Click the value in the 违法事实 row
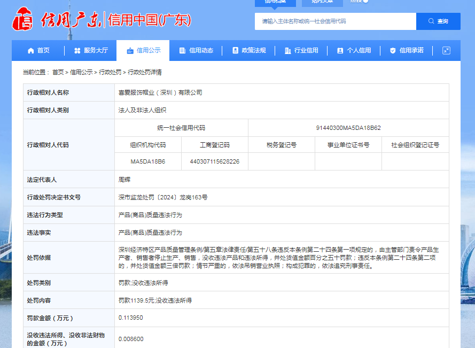Image resolution: width=475 pixels, height=348 pixels. (150, 233)
